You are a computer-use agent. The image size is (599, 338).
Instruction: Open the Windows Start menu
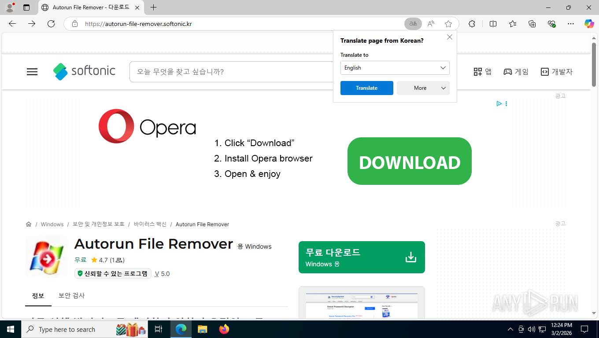(x=11, y=329)
